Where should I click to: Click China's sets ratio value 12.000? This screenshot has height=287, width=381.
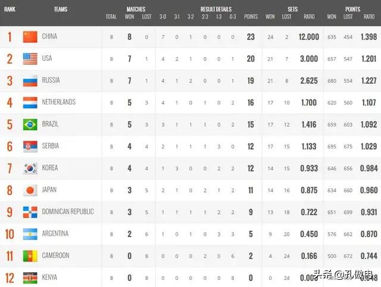click(309, 37)
